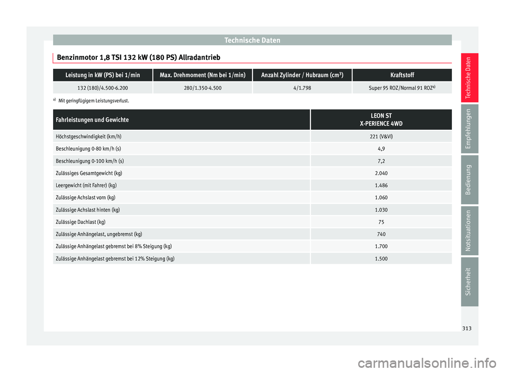Image resolution: width=505 pixels, height=372 pixels.
Task: Click the Anzahl Zylinder / Hubraum header
Action: pyautogui.click(x=302, y=75)
